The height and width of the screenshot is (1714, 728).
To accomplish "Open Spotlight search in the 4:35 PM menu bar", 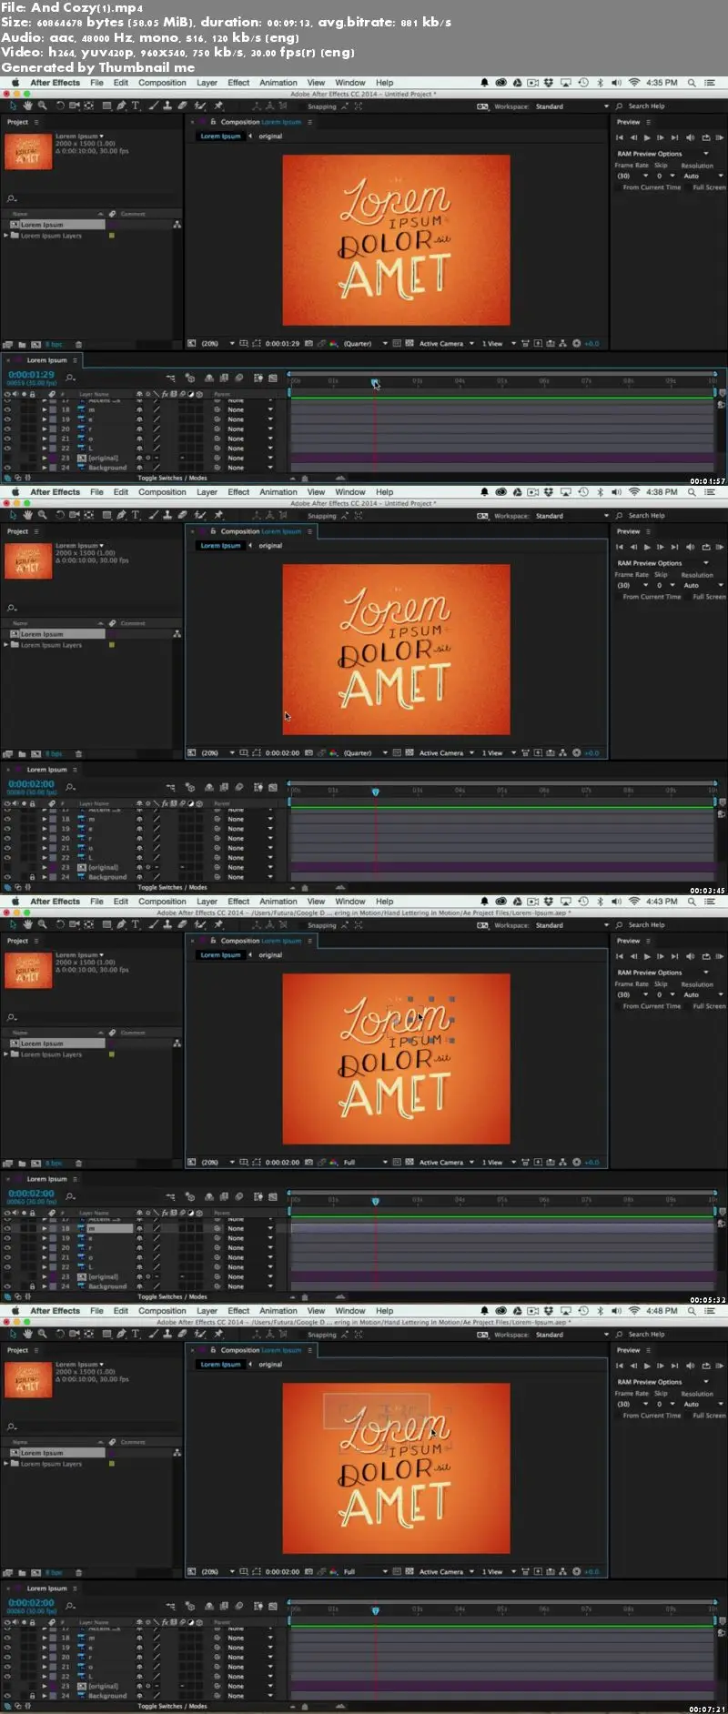I will pyautogui.click(x=692, y=83).
